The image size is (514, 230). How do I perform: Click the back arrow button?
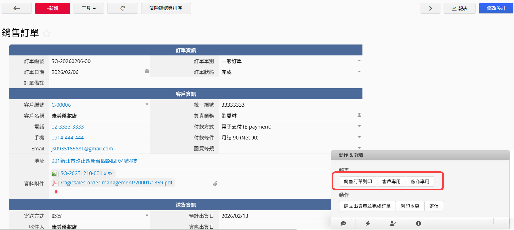pos(17,8)
